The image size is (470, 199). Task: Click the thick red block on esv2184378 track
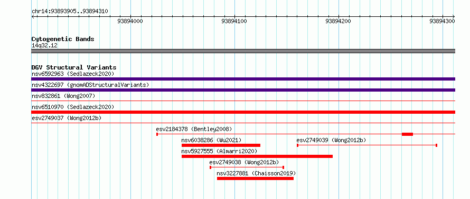[x=407, y=134]
